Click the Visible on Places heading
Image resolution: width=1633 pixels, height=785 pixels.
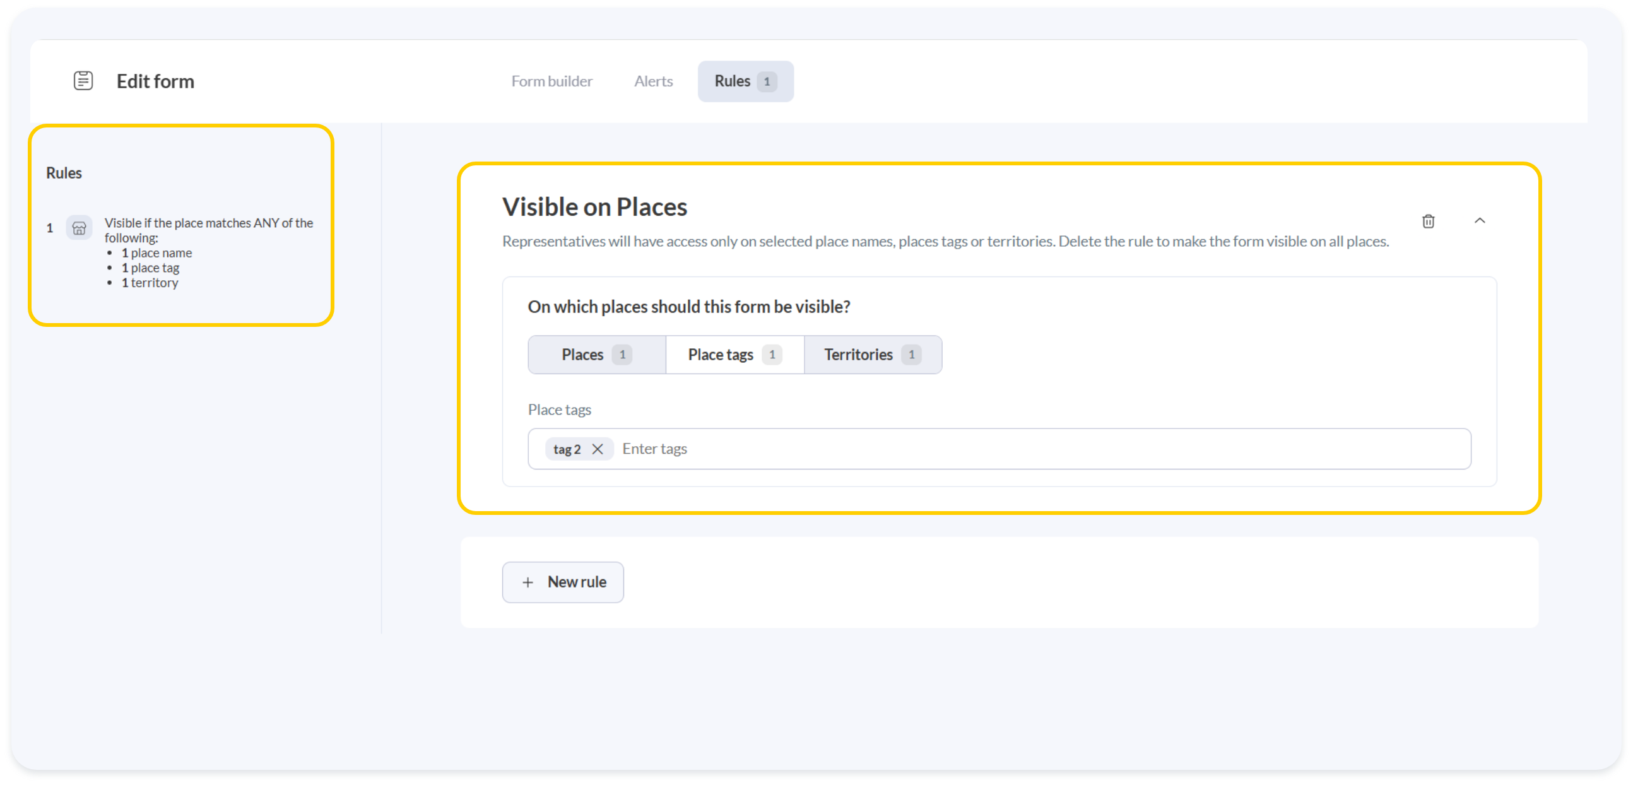(x=594, y=207)
